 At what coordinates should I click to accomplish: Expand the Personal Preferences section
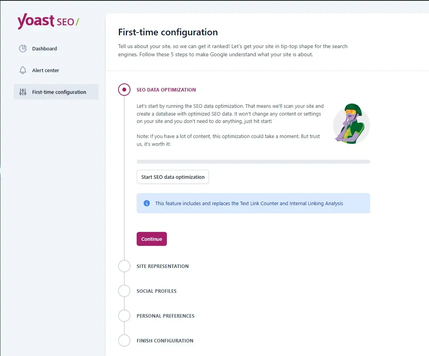coord(165,316)
